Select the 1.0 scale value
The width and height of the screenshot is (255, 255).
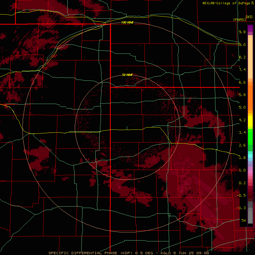point(242,170)
